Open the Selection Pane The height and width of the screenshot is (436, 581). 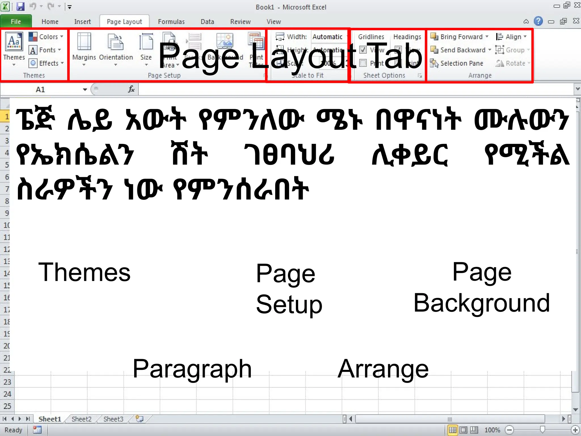tap(456, 63)
